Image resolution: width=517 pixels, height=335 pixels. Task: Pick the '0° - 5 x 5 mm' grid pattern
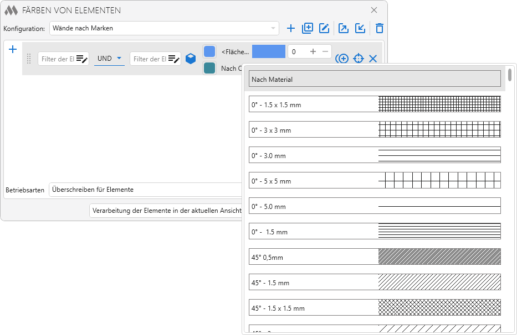coord(375,181)
